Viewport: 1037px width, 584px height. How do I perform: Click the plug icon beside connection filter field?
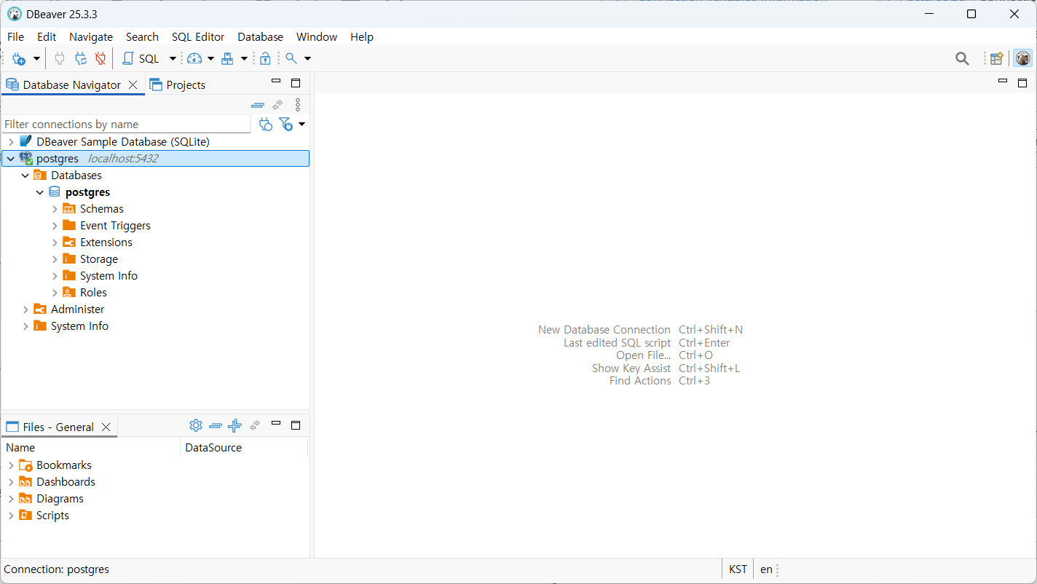(266, 125)
